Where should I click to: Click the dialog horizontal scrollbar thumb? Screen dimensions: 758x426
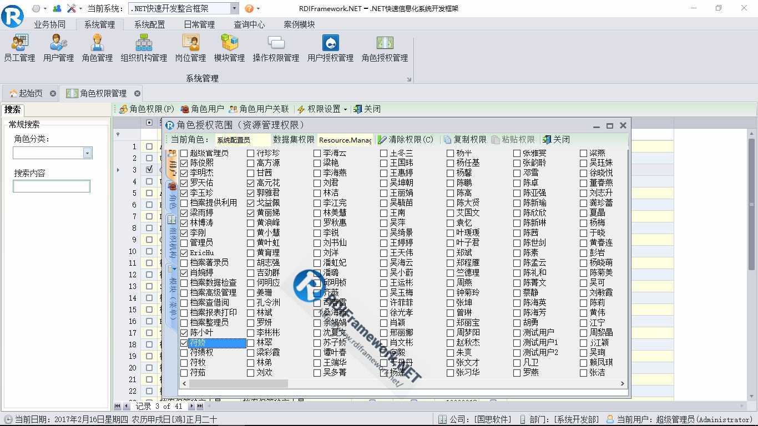click(x=238, y=383)
